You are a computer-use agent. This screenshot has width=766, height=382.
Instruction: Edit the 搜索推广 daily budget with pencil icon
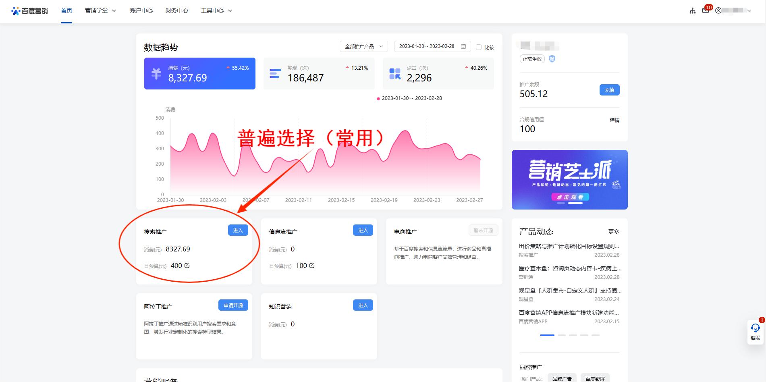187,265
